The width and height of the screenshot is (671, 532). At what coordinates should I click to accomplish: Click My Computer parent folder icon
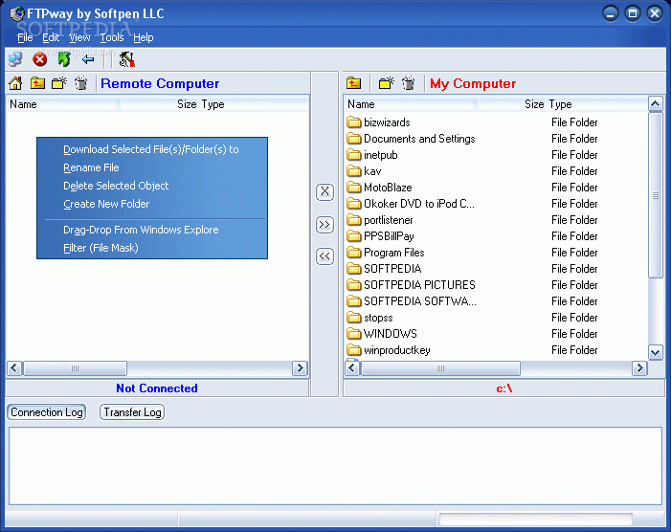click(354, 83)
